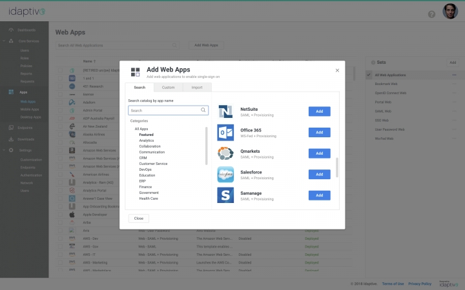Viewport: 465px width, 290px height.
Task: Check the Admin Portal row checkbox
Action: tap(60, 110)
